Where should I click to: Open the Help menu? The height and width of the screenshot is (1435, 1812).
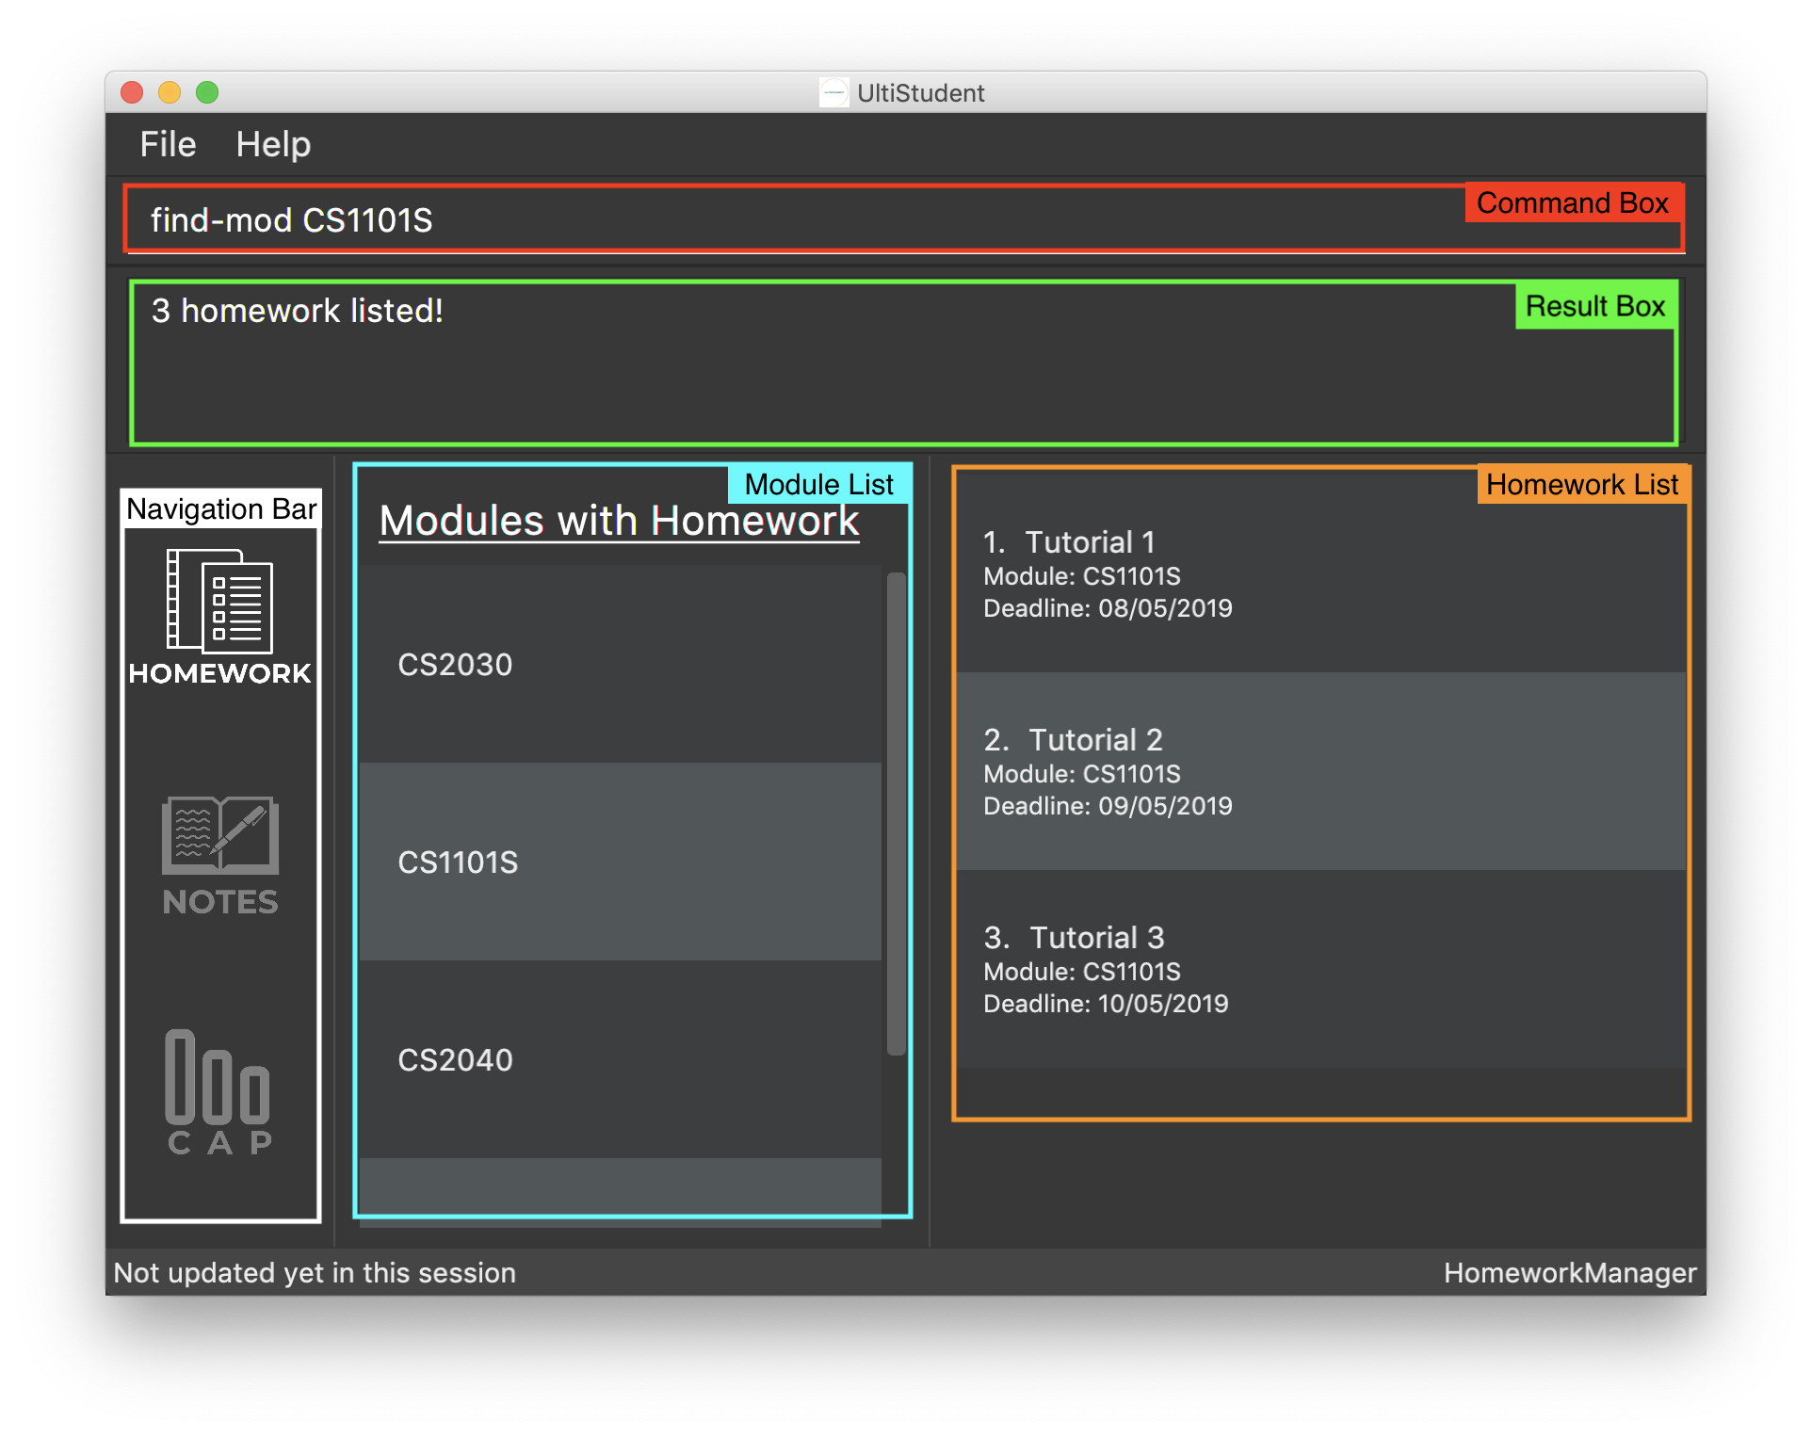tap(275, 142)
